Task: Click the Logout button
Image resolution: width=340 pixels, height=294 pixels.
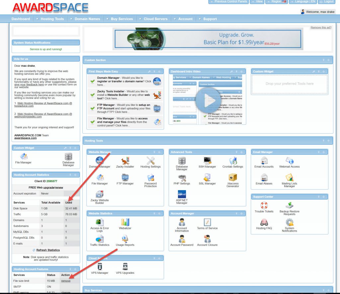Action: coord(327,2)
